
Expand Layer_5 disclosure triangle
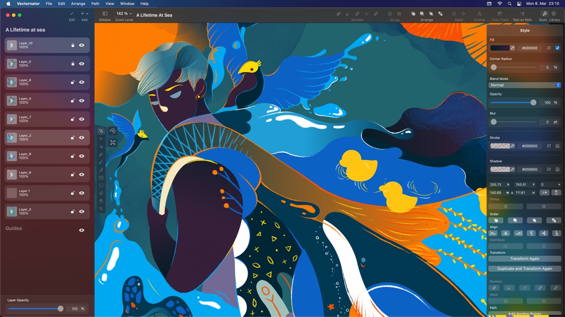point(12,64)
